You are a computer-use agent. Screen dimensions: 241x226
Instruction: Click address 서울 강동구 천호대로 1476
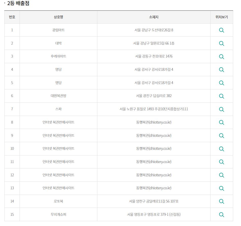[x=154, y=56]
